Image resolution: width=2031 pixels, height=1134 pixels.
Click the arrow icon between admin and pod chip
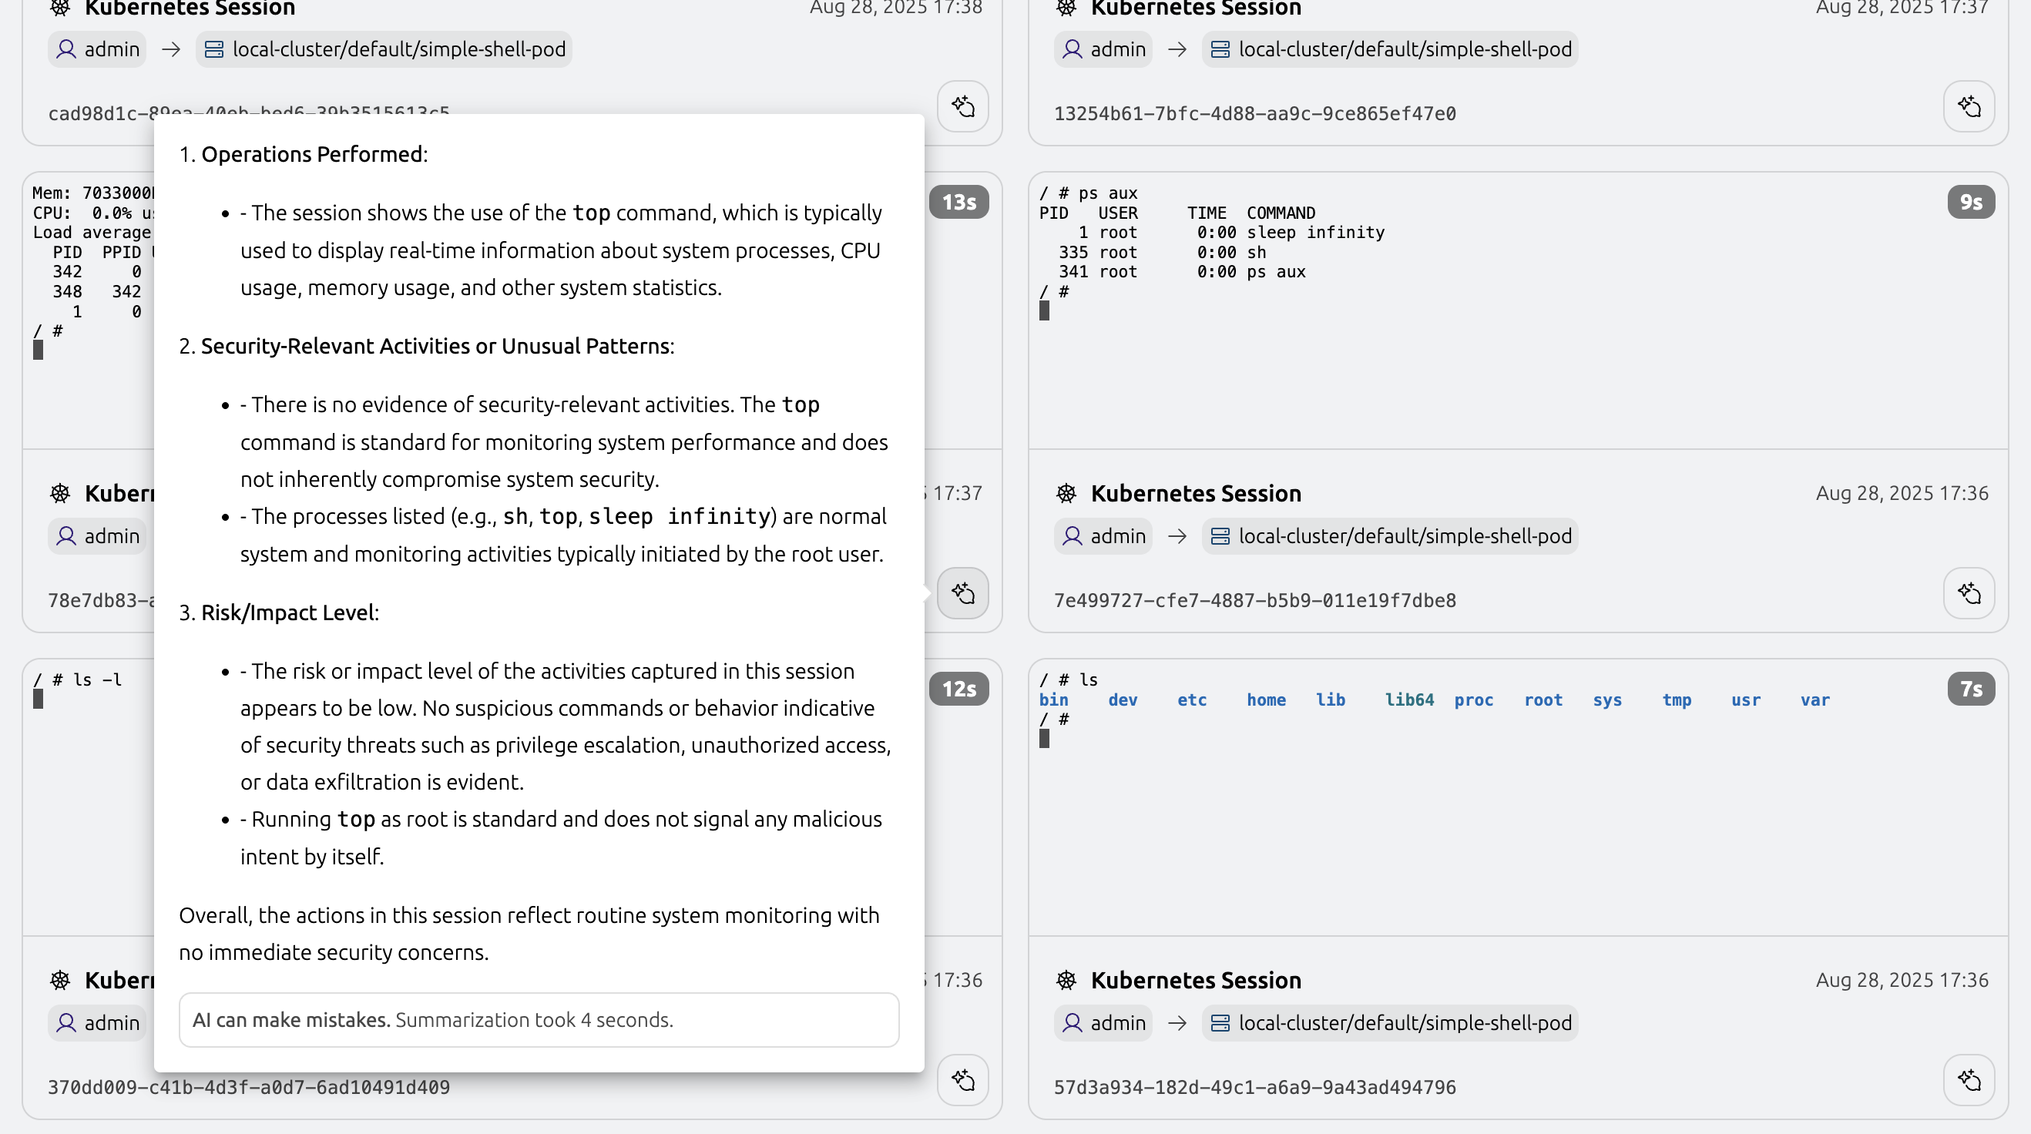click(x=1177, y=49)
